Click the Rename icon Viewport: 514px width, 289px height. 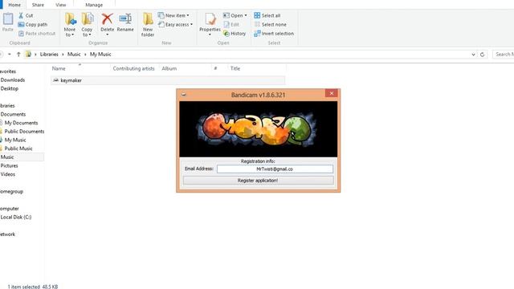(x=125, y=19)
